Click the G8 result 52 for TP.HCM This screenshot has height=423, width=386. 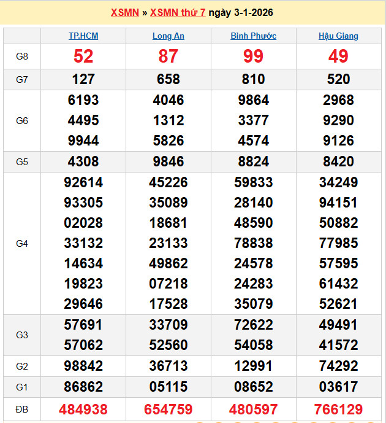point(83,56)
